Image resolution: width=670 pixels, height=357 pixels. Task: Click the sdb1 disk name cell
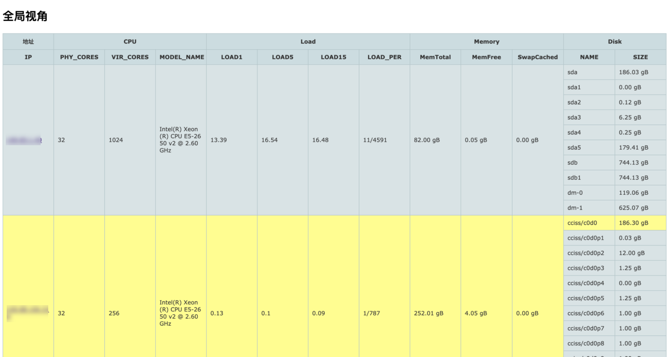tap(589, 178)
